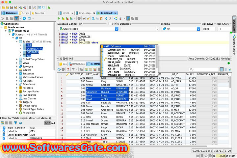This screenshot has width=237, height=158.
Task: Uncheck the filter Label begins with CARS
Action: [4, 135]
